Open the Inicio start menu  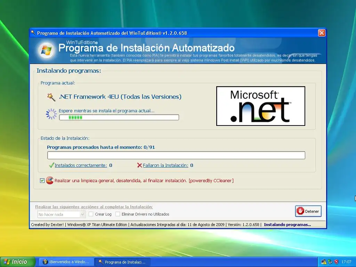coord(18,262)
